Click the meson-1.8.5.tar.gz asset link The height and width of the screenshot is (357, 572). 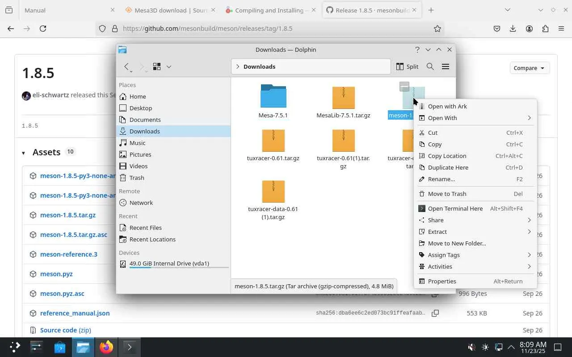[68, 215]
